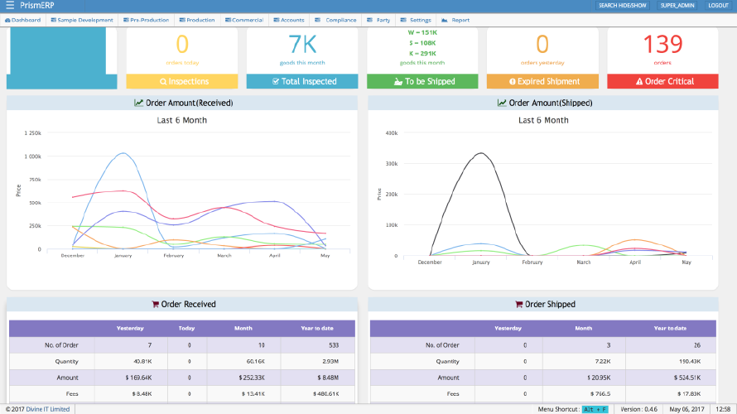Click the magnifier icon on Inspections tile

coord(164,82)
